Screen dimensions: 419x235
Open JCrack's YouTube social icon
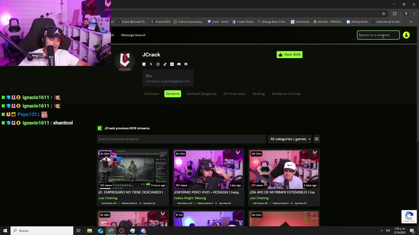point(172,64)
